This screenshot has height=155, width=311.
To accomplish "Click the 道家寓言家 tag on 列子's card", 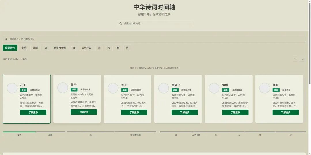I will coord(136,90).
